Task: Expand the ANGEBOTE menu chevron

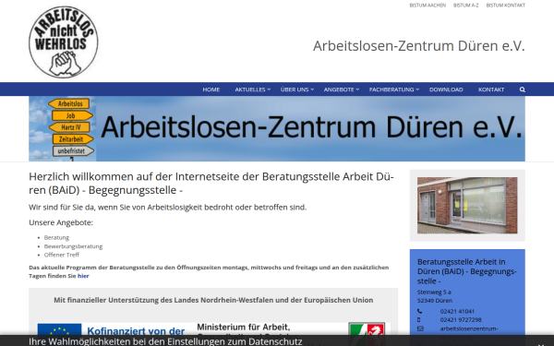Action: pos(357,89)
